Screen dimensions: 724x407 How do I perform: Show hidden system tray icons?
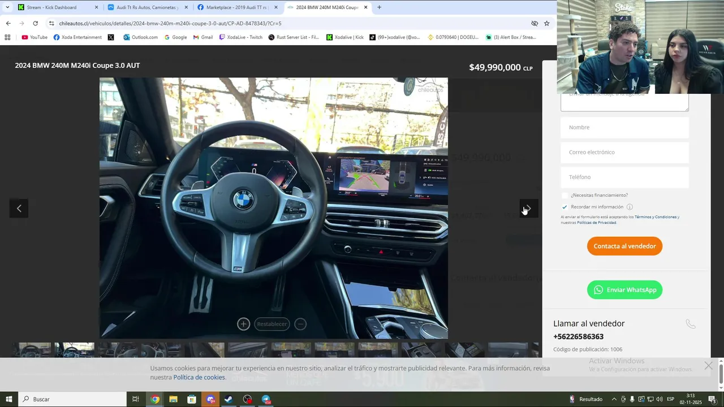(614, 399)
